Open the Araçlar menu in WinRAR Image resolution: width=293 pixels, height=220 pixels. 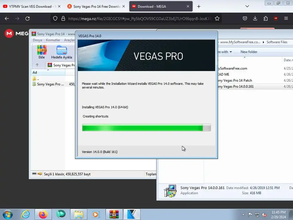click(x=69, y=40)
